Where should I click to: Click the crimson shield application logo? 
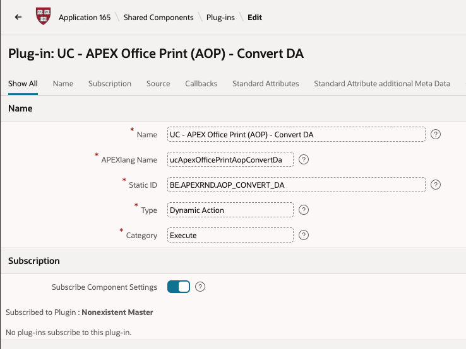point(44,16)
